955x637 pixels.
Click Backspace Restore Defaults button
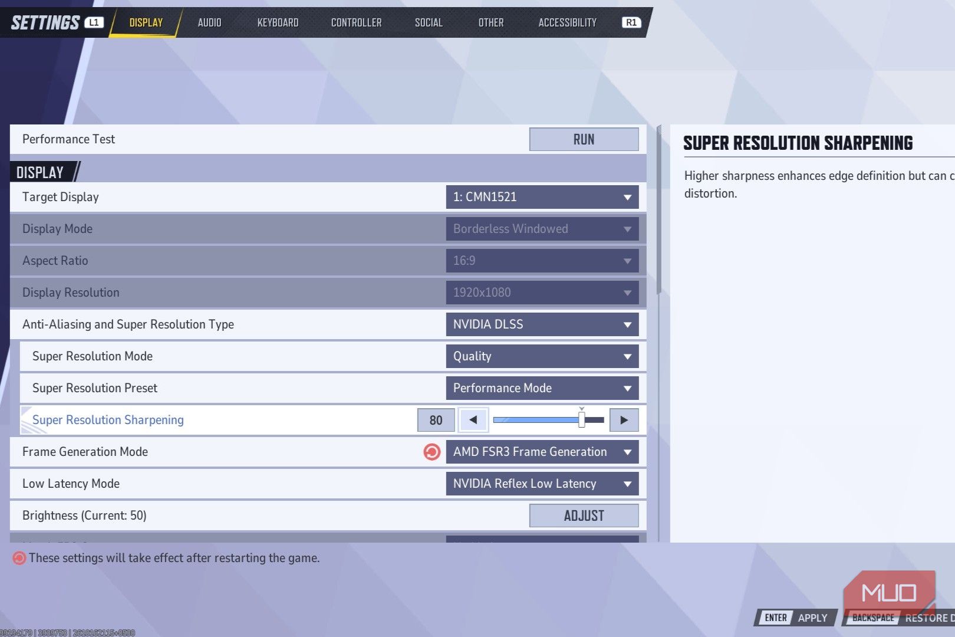pyautogui.click(x=899, y=618)
